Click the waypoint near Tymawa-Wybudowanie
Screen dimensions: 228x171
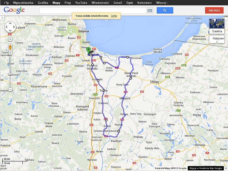(x=119, y=131)
